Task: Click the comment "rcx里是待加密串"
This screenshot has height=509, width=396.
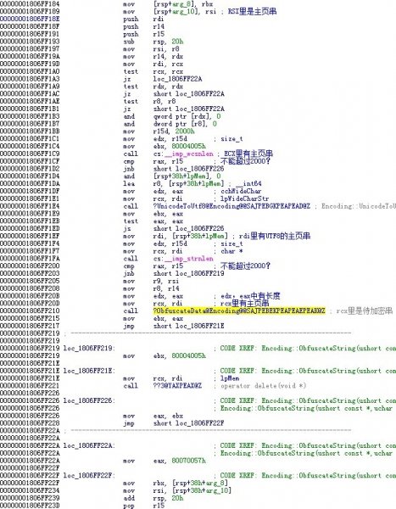Action: (364, 310)
